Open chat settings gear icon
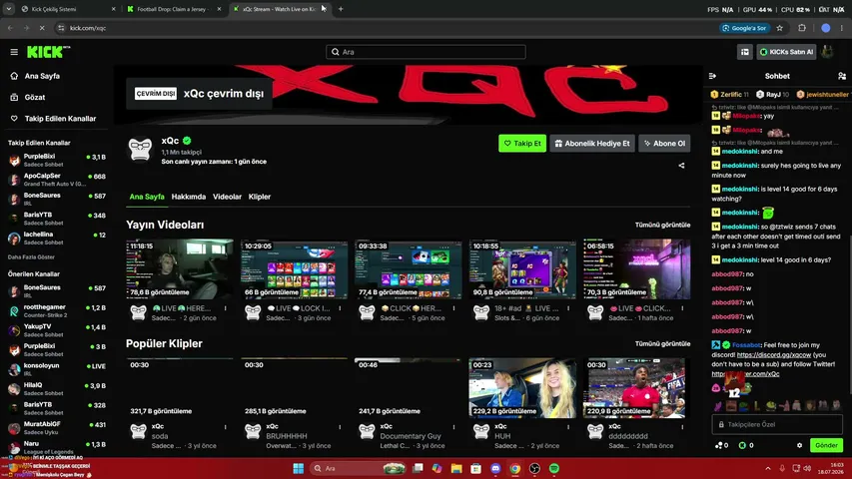This screenshot has width=852, height=479. (x=799, y=445)
